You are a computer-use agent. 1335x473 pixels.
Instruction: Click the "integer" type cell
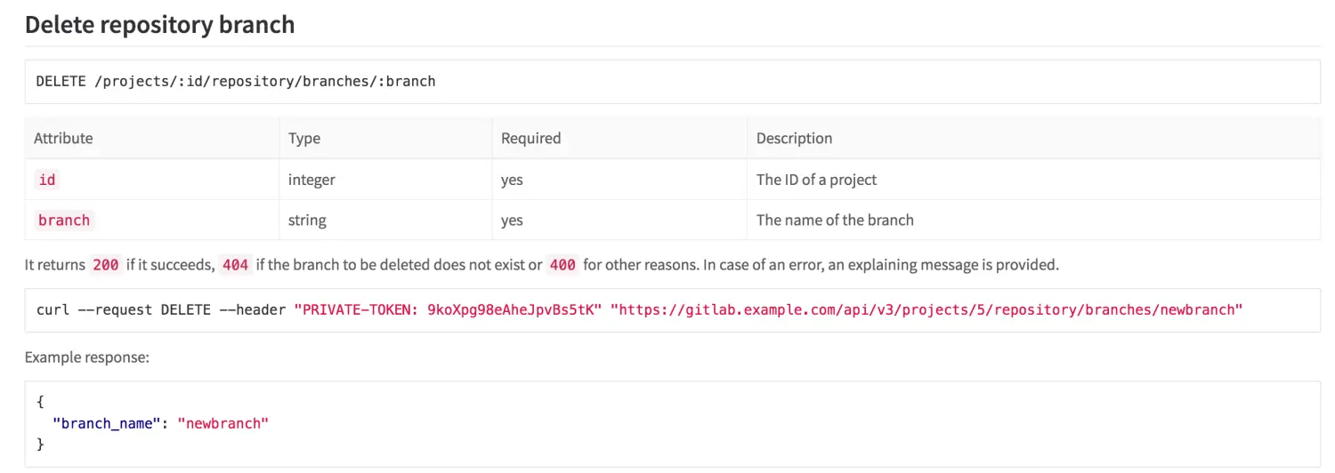point(311,180)
